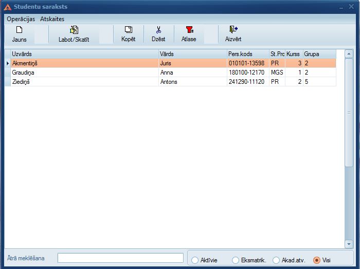Sort by Vārds column header
This screenshot has width=360, height=269.
coord(193,54)
